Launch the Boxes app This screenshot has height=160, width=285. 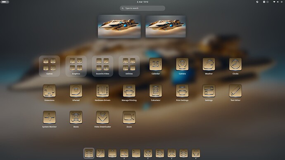coord(76,119)
